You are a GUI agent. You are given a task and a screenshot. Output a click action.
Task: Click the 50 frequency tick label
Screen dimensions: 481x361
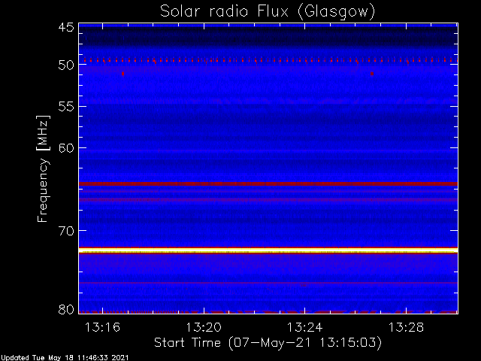[66, 65]
